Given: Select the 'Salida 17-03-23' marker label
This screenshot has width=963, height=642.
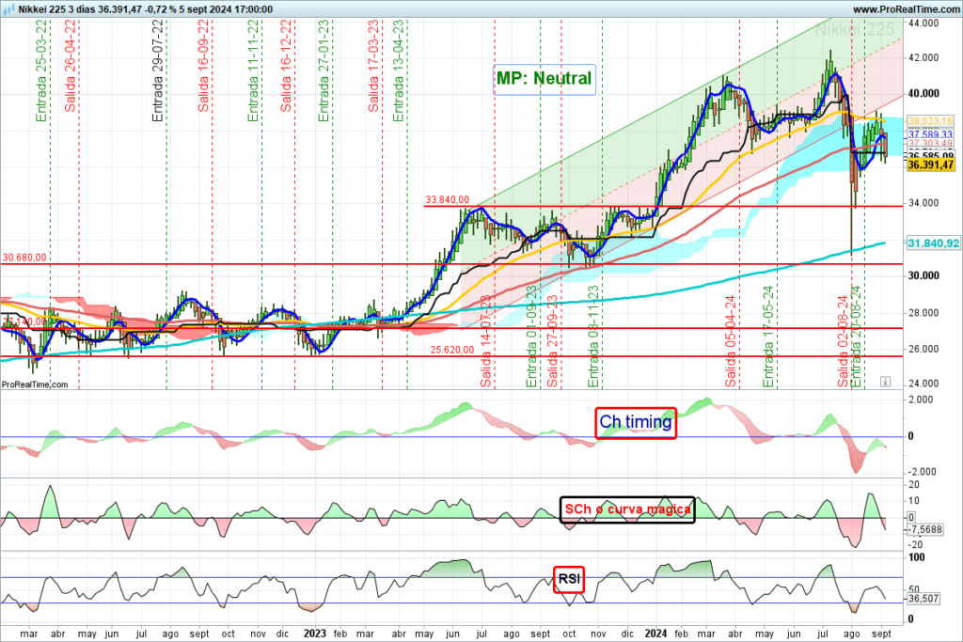Looking at the screenshot, I should [x=373, y=66].
